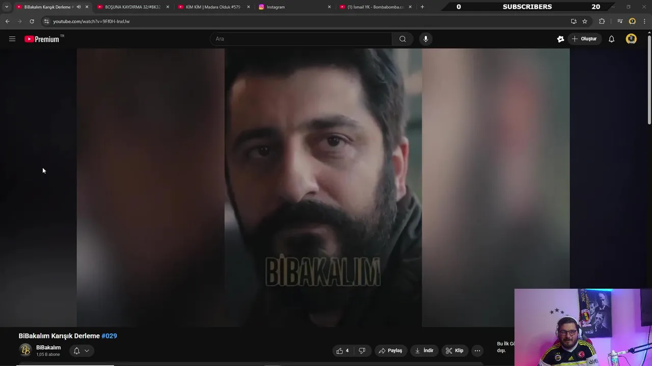Install app icon in address bar
Viewport: 652px width, 366px height.
[x=574, y=21]
